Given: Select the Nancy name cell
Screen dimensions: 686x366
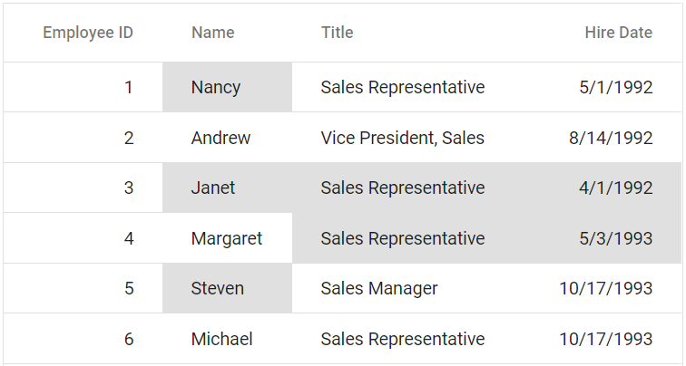Looking at the screenshot, I should click(216, 87).
